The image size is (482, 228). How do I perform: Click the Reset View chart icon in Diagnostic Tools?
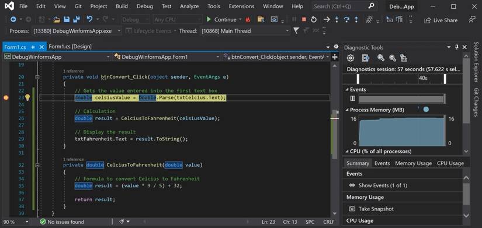[x=404, y=58]
